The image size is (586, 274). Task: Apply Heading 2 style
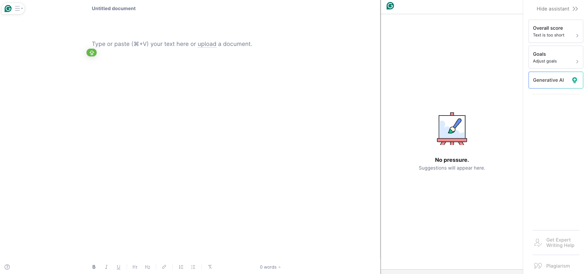coord(147,267)
